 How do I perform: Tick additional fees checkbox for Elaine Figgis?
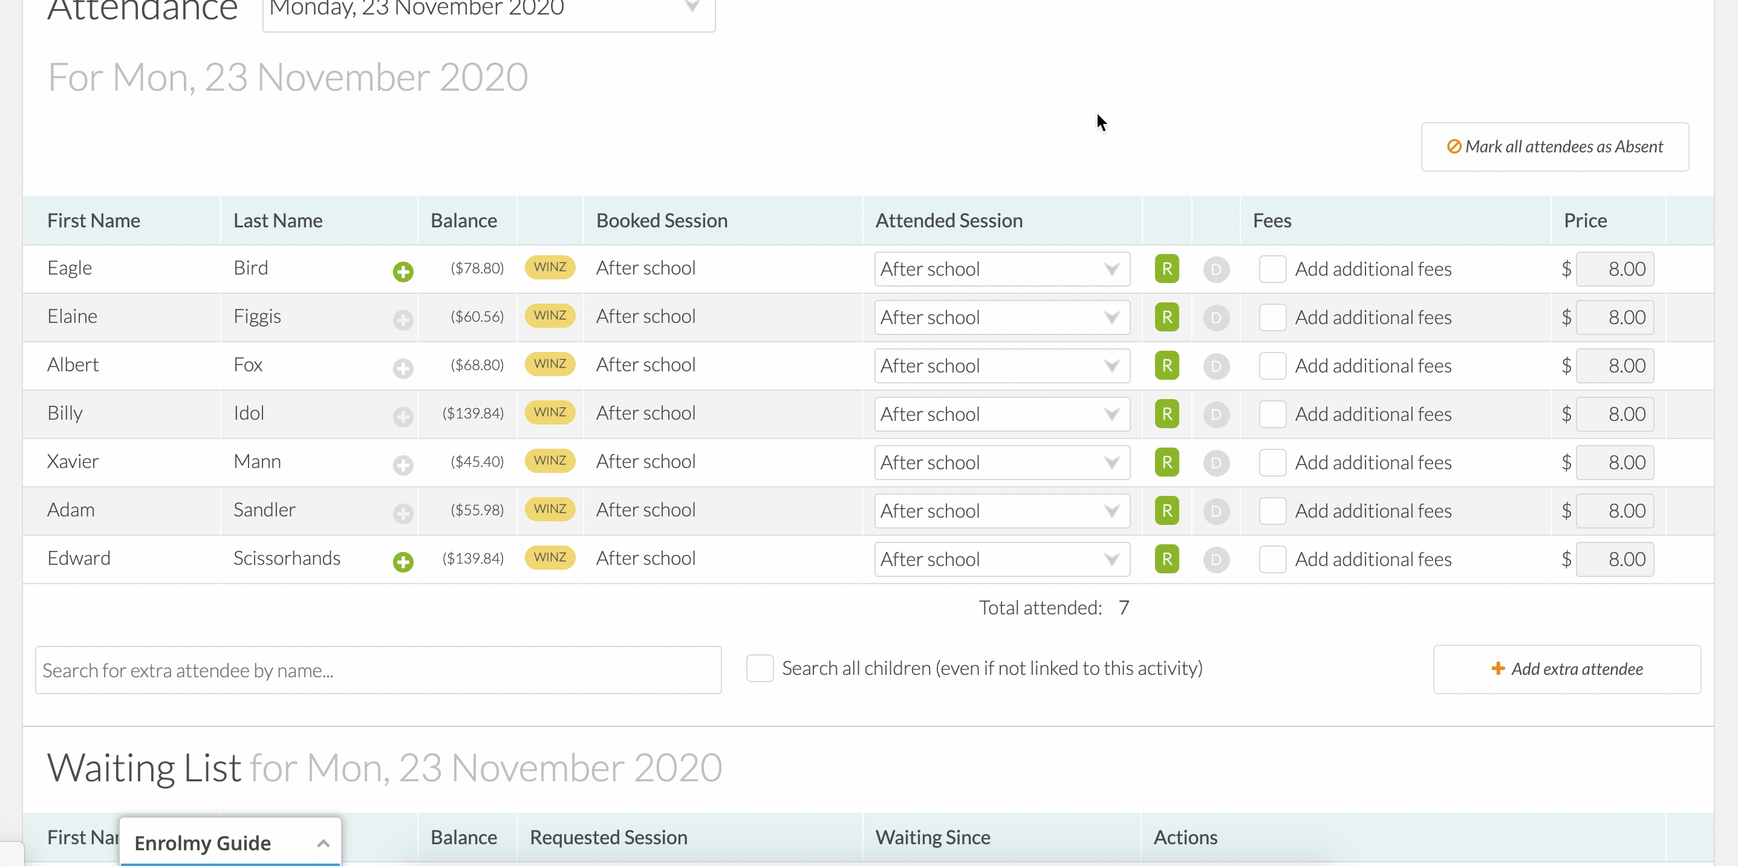click(x=1272, y=317)
